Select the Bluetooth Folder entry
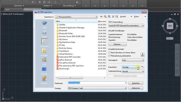Image resolution: width=181 pixels, height=102 pixels. coord(65,33)
